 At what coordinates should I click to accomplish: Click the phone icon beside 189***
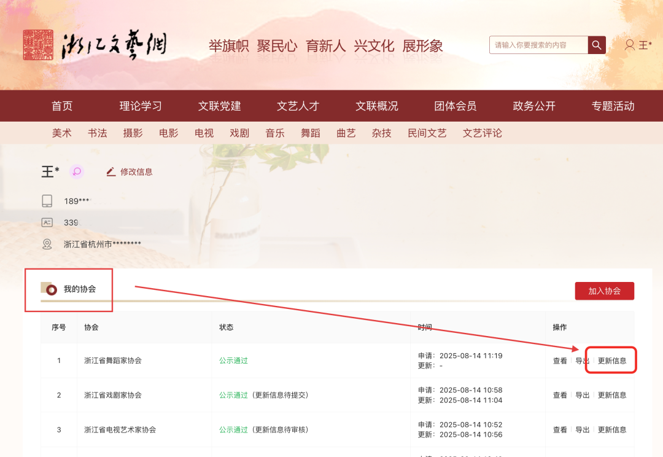tap(47, 201)
